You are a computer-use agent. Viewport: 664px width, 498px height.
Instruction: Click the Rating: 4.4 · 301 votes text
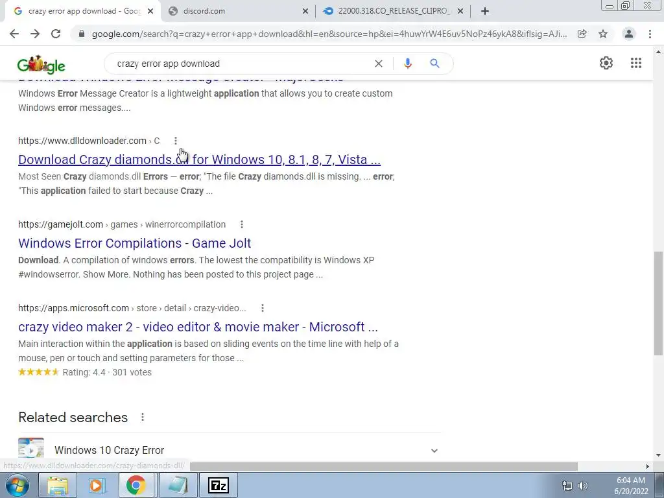(x=107, y=372)
